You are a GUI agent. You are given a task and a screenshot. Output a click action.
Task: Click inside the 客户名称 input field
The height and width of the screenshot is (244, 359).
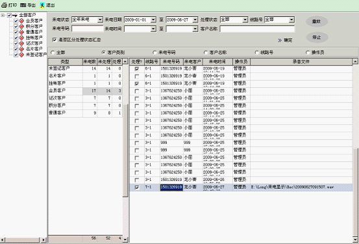click(257, 29)
